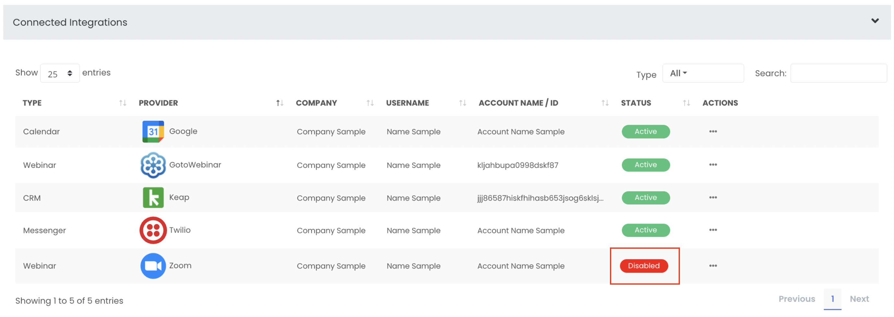The image size is (894, 317).
Task: Click Company Sample in the Twilio row
Action: coord(331,231)
